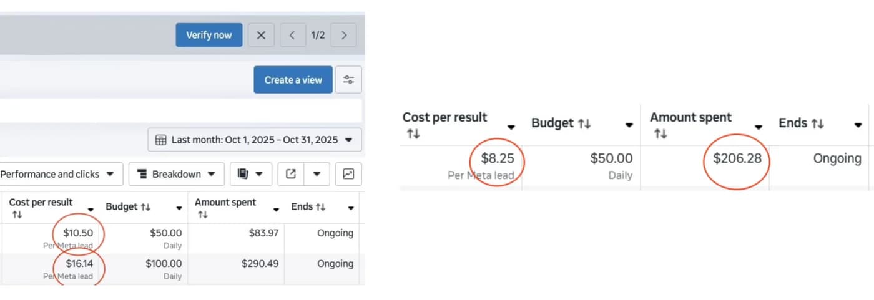Open Performance and clicks columns dropdown
This screenshot has width=874, height=300.
[60, 174]
